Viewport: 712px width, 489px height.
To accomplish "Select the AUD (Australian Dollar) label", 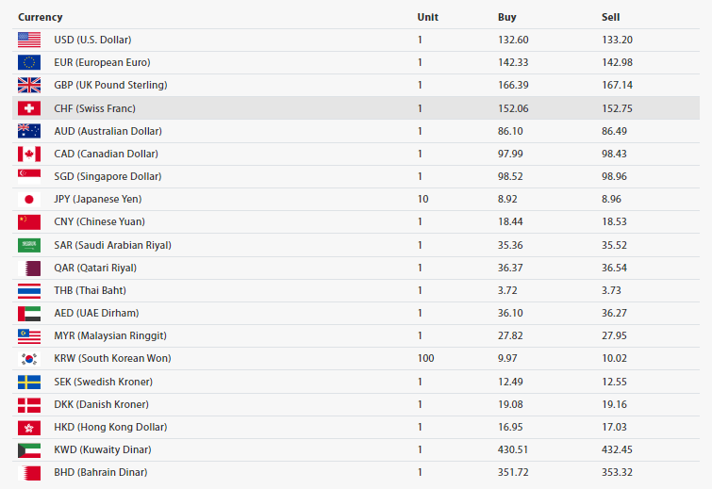I will [108, 131].
